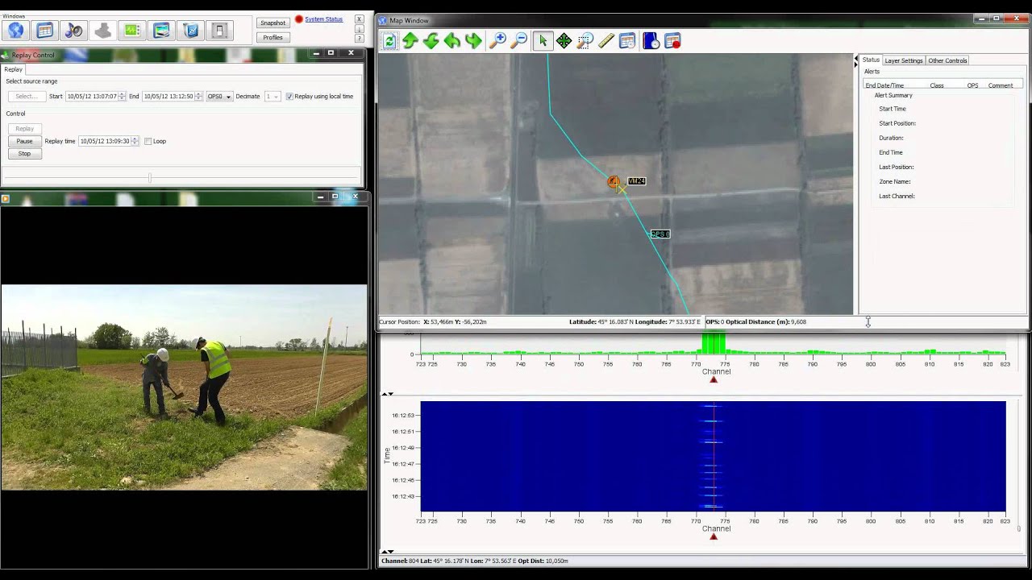Screen dimensions: 1032x580
Task: Click the red channel marker below histogram
Action: [x=714, y=379]
